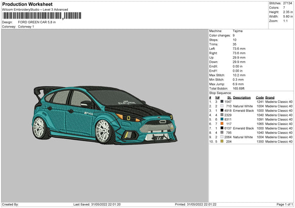Click the "Brand" column header
The width and height of the screenshot is (295, 208).
270,98
